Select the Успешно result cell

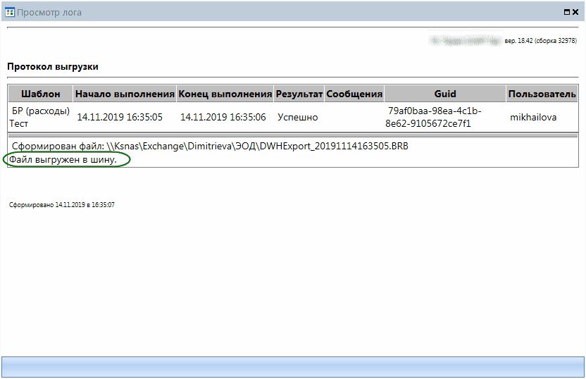coord(298,118)
